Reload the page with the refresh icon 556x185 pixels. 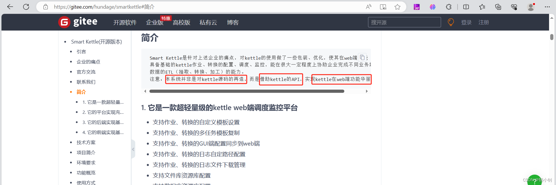[26, 7]
